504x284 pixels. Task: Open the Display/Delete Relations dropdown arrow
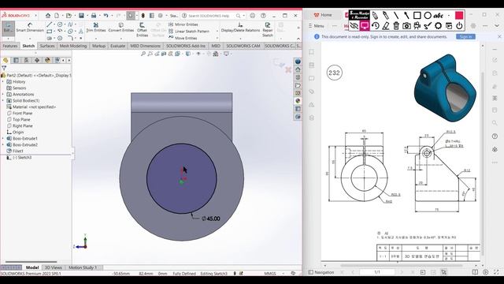(240, 38)
